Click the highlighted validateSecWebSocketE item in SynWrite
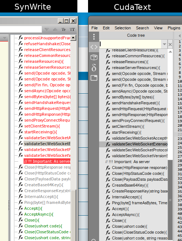The width and height of the screenshot is (182, 241). pyautogui.click(x=47, y=144)
